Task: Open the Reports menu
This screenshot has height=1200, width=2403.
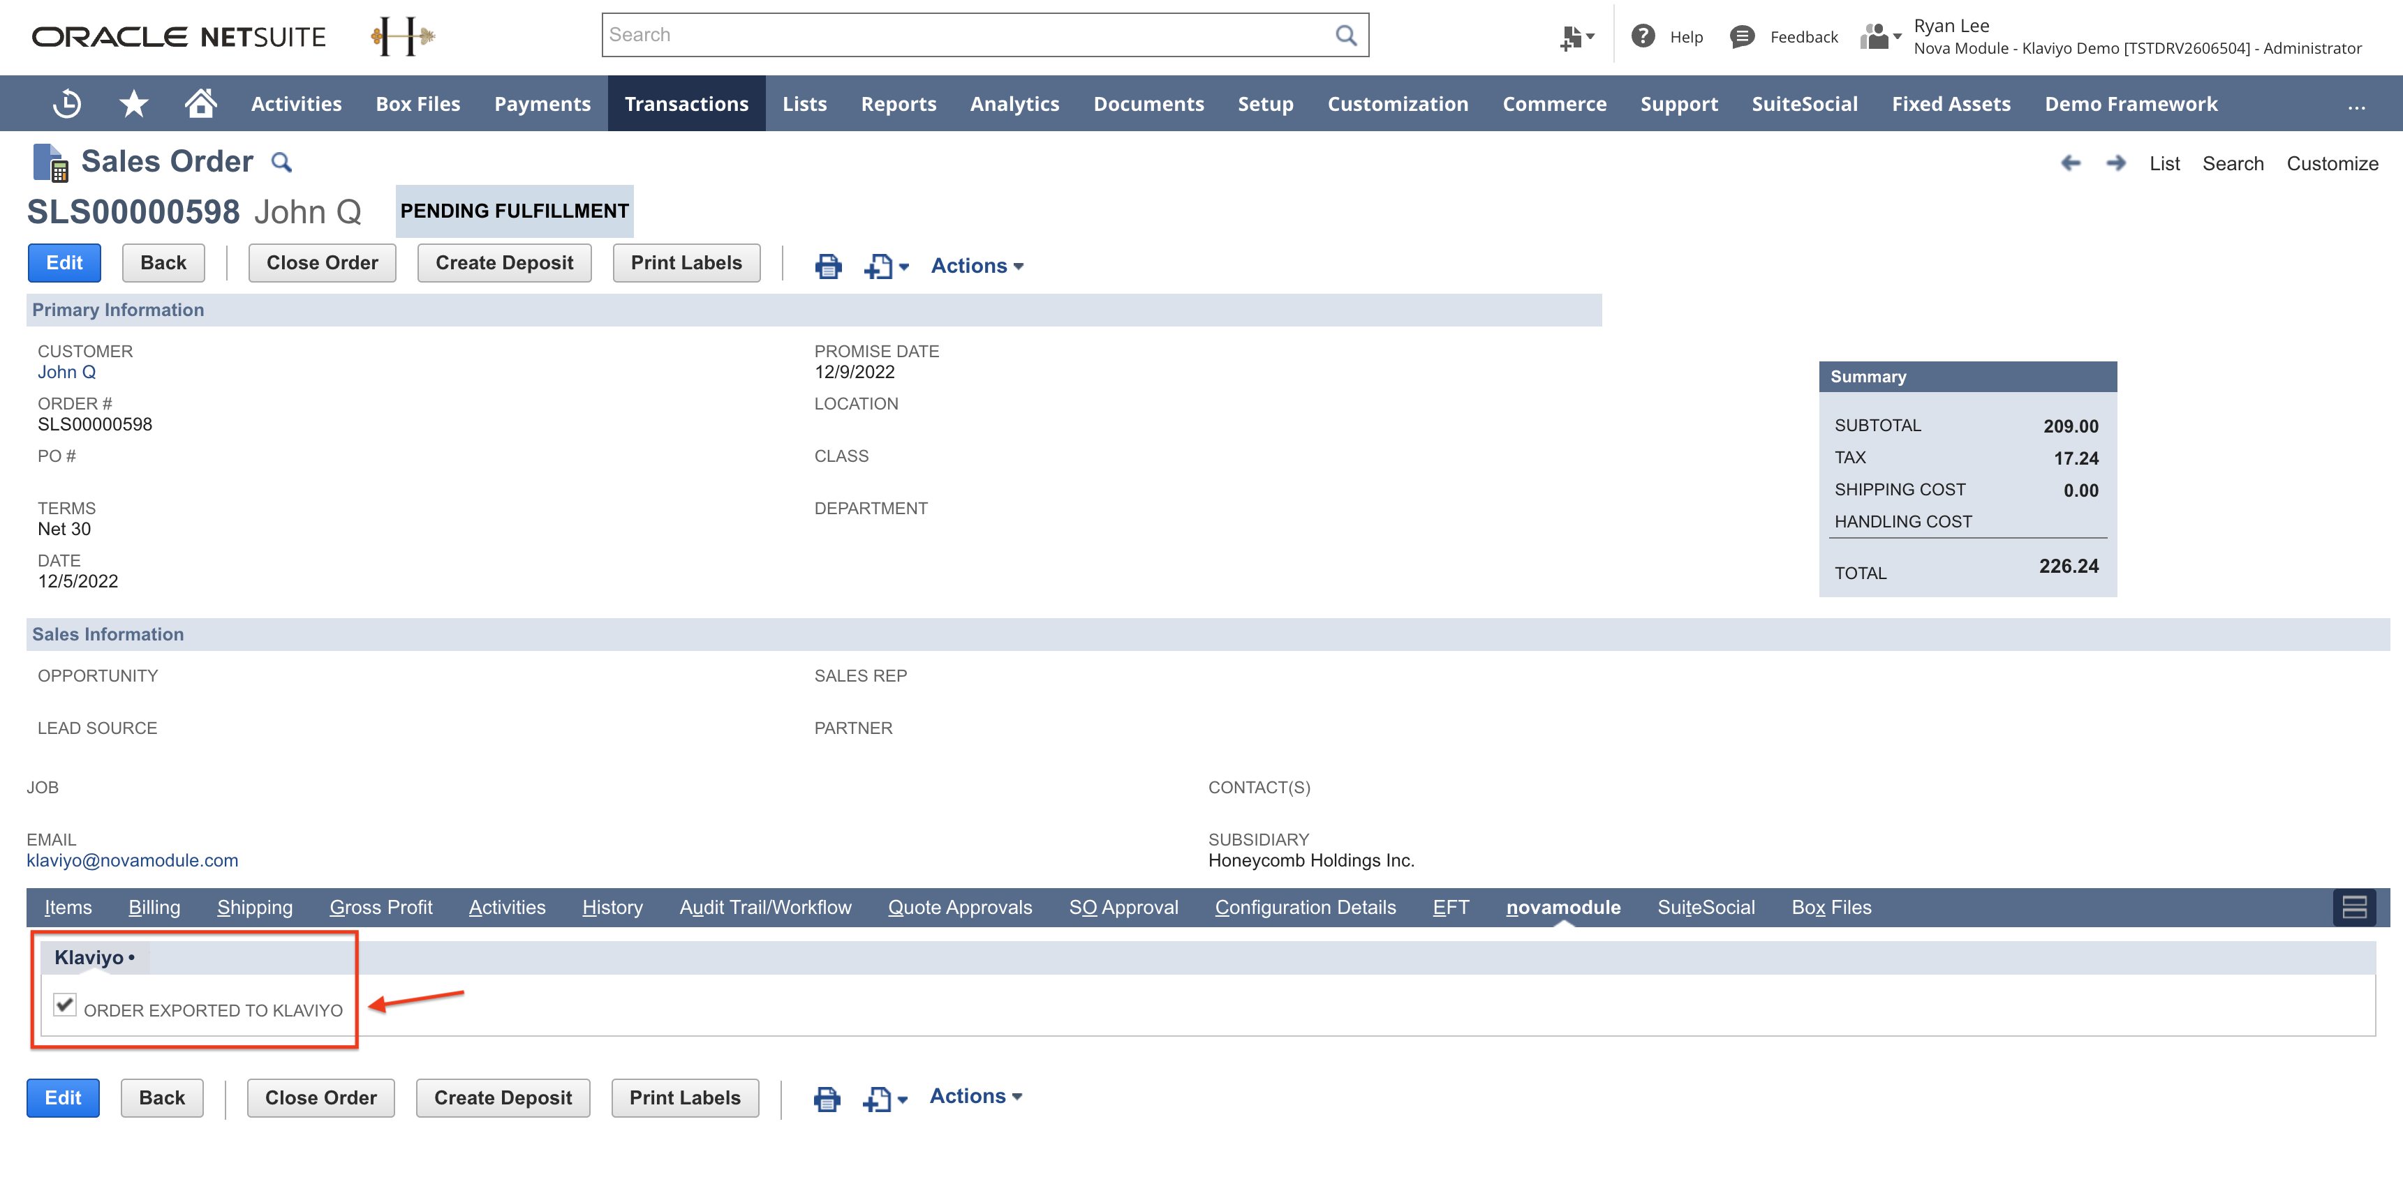Action: [x=899, y=103]
